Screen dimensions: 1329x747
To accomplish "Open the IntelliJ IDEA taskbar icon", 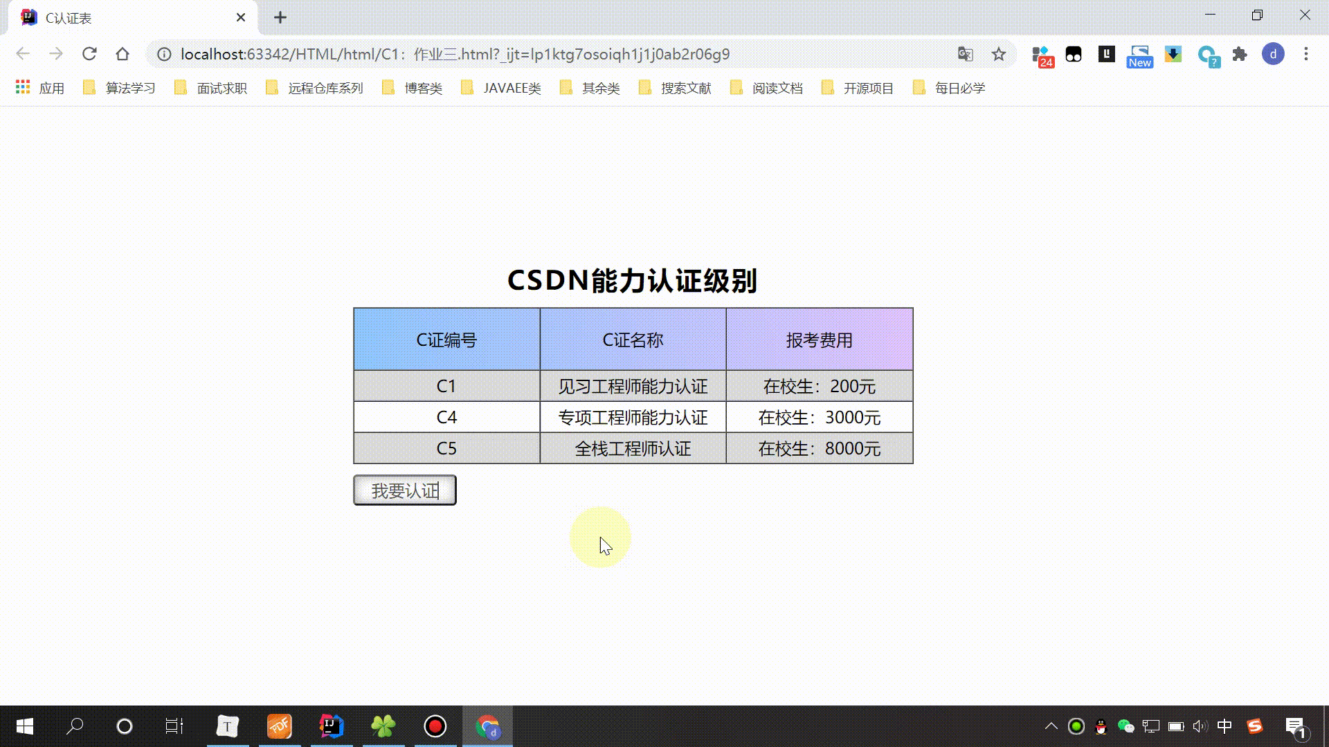I will click(x=331, y=726).
